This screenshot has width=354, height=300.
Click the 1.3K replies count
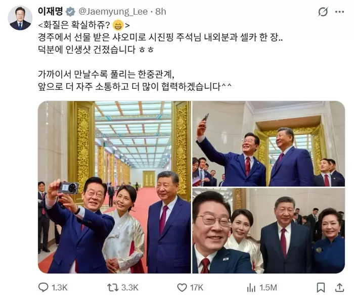(x=60, y=287)
